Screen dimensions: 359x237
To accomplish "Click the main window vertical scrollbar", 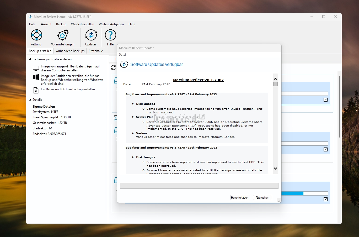I will 340,106.
